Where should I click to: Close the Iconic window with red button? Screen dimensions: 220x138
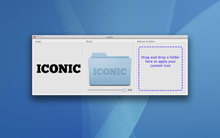(34, 37)
